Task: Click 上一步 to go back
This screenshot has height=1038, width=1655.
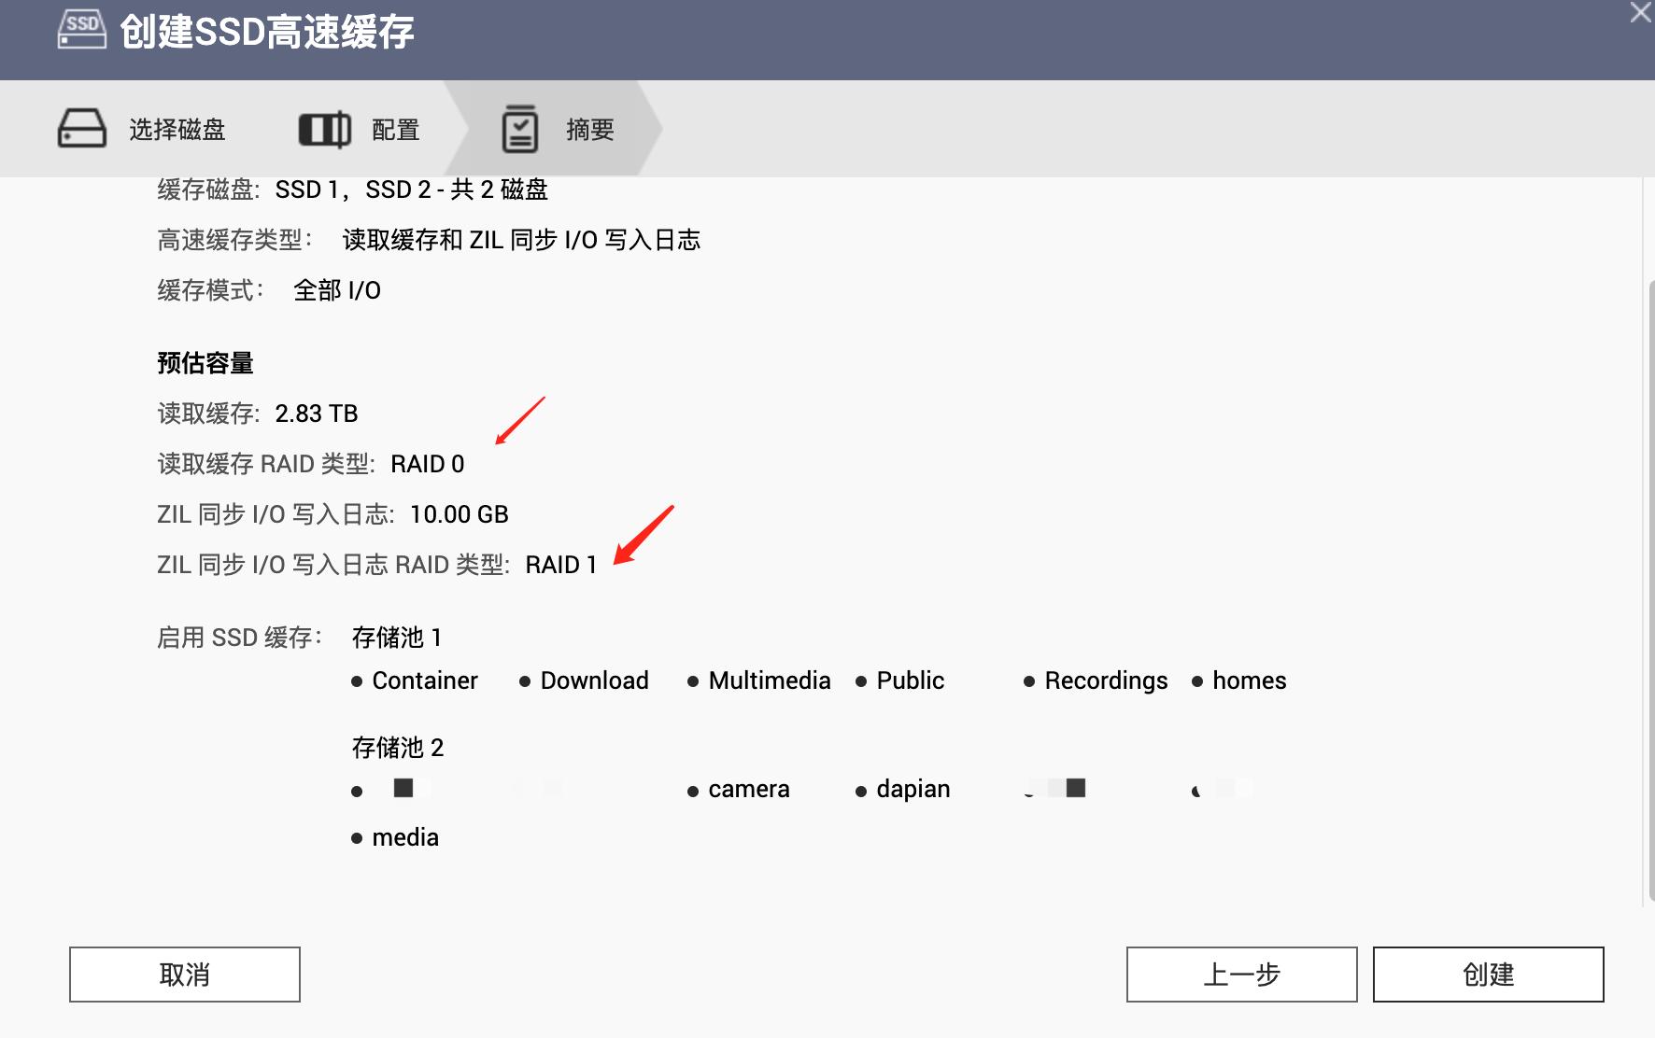Action: pos(1240,974)
